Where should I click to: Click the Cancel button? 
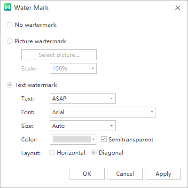point(125,174)
